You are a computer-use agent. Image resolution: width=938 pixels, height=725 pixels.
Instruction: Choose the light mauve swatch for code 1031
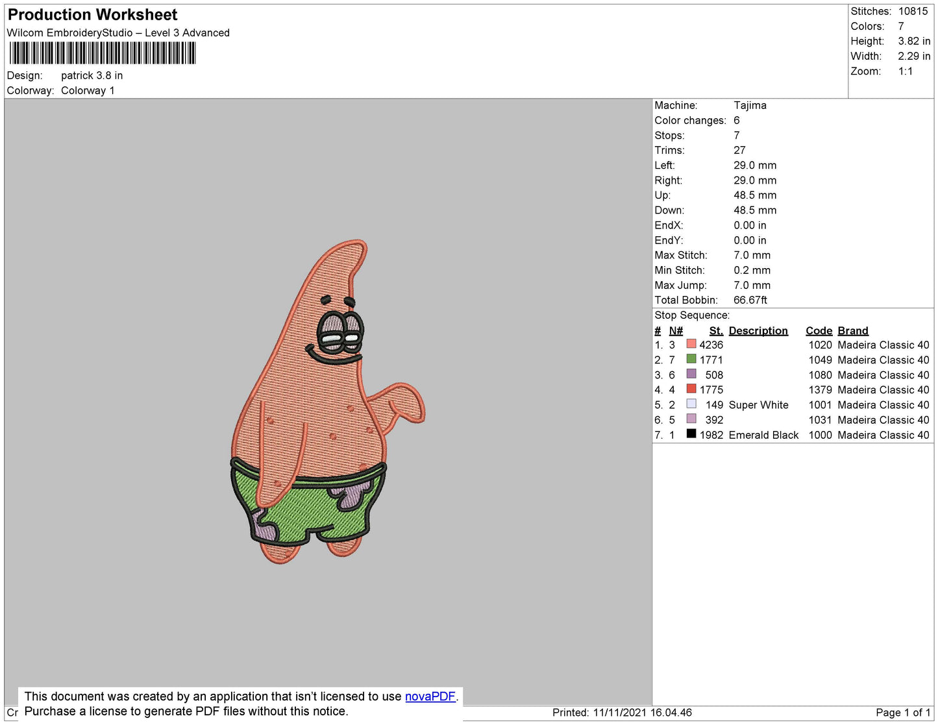coord(691,419)
